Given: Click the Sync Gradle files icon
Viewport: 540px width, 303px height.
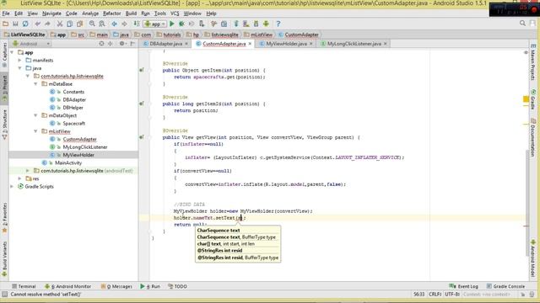Looking at the screenshot, I should pyautogui.click(x=236, y=24).
